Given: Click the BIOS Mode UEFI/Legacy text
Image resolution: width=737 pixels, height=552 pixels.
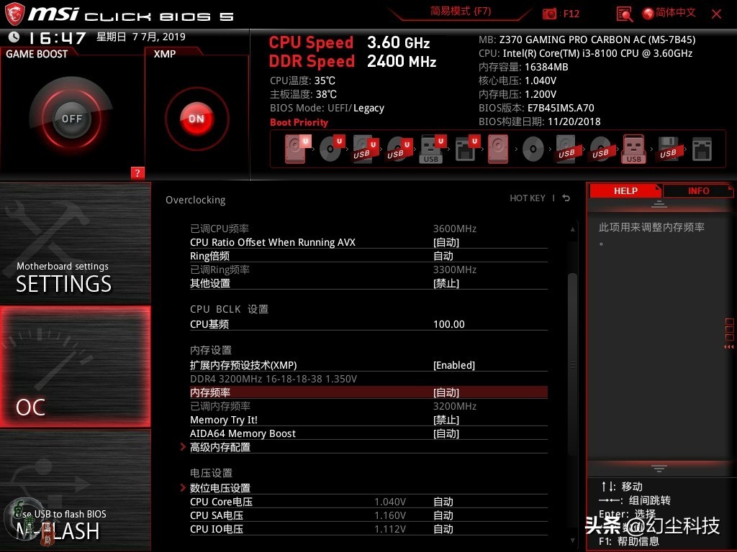Looking at the screenshot, I should coord(327,108).
